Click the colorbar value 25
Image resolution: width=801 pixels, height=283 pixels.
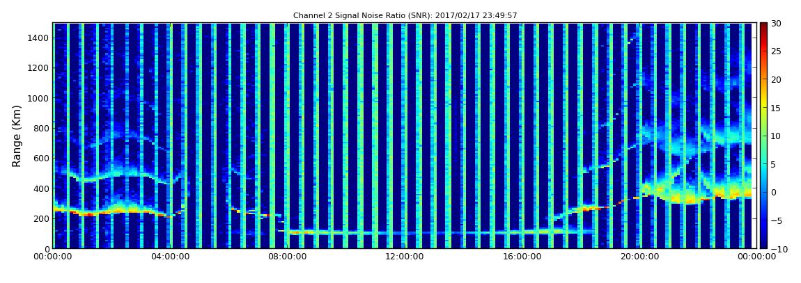[x=776, y=51]
